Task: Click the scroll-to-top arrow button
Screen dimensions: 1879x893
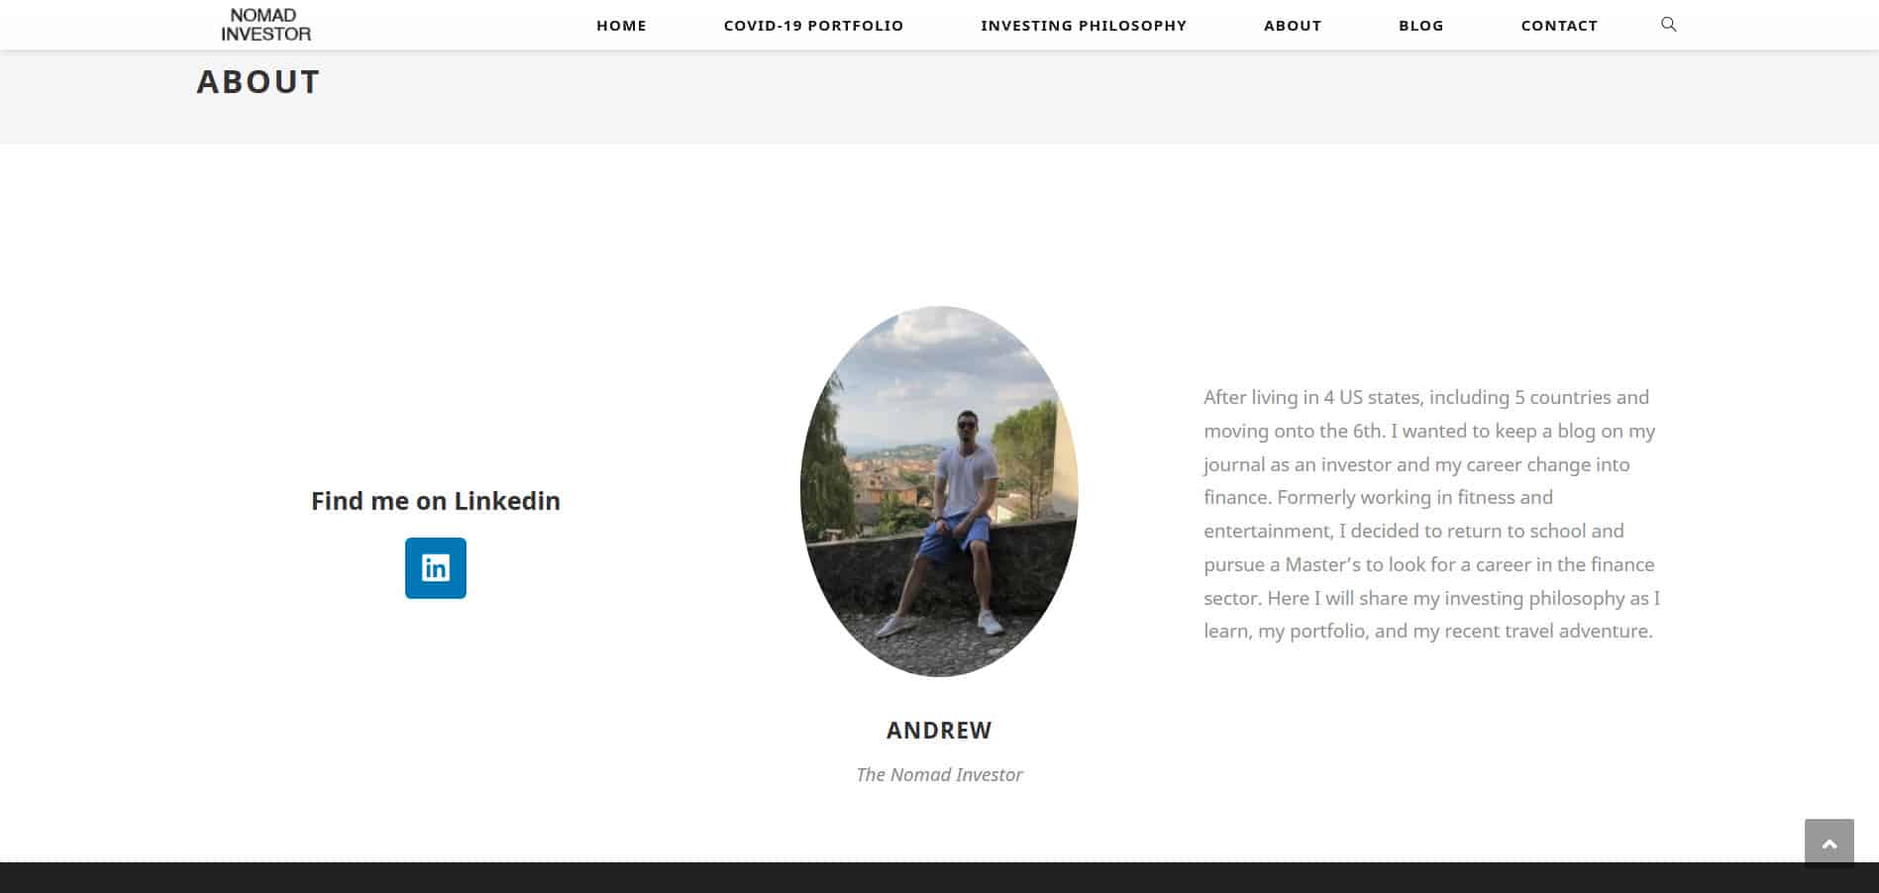Action: 1828,843
